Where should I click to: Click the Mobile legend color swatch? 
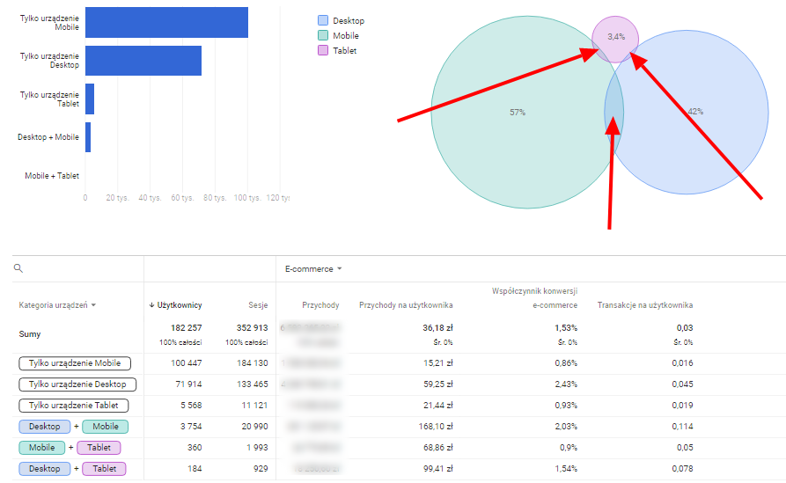pyautogui.click(x=323, y=35)
